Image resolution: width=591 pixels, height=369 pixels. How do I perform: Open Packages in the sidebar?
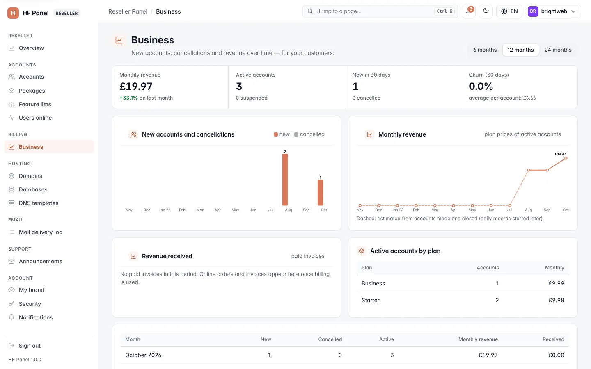click(x=49, y=91)
